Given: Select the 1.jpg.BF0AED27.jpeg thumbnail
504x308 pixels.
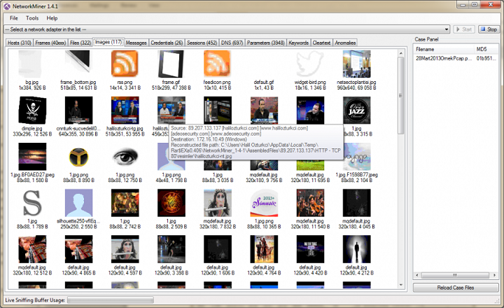Looking at the screenshot, I should click(32, 157).
